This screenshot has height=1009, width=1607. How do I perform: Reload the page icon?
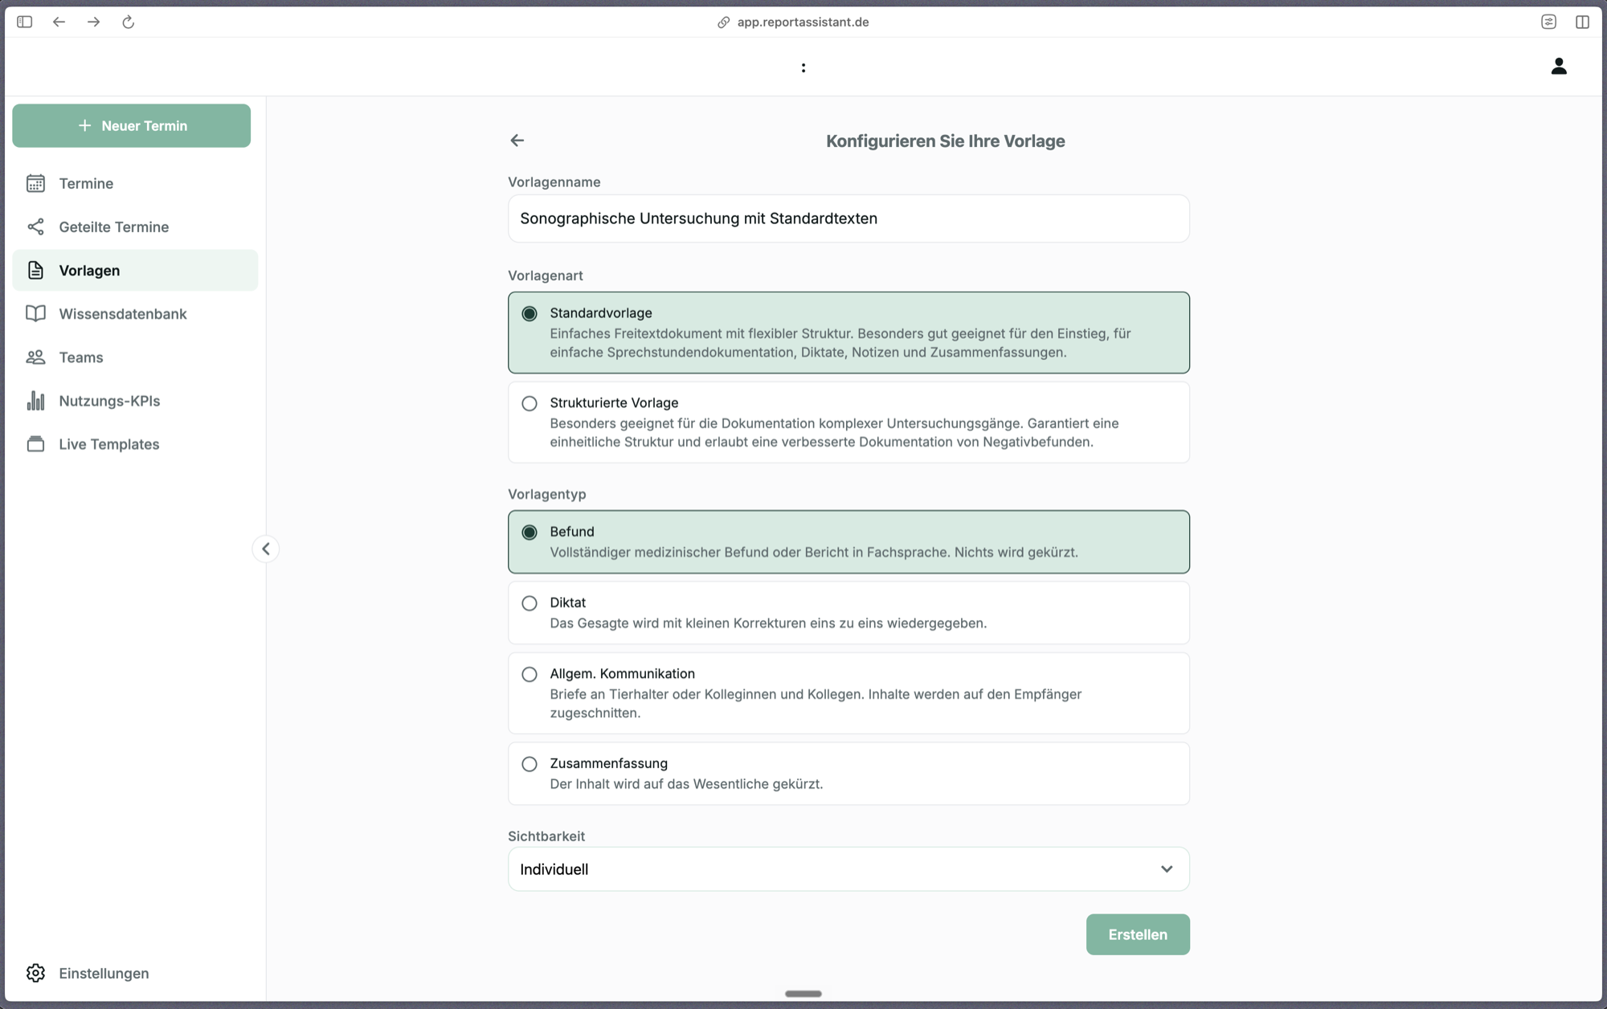click(129, 22)
